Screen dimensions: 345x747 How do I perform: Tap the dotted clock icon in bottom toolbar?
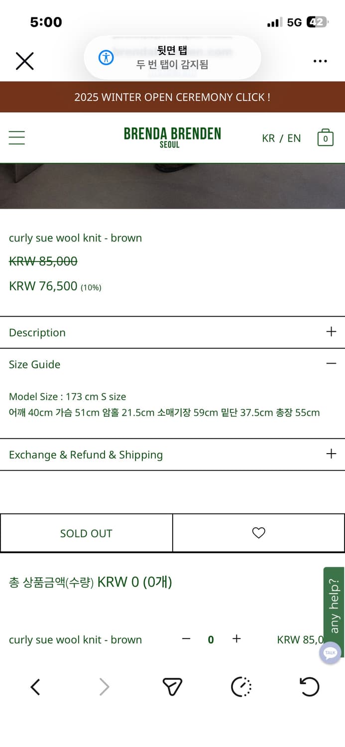tap(241, 687)
